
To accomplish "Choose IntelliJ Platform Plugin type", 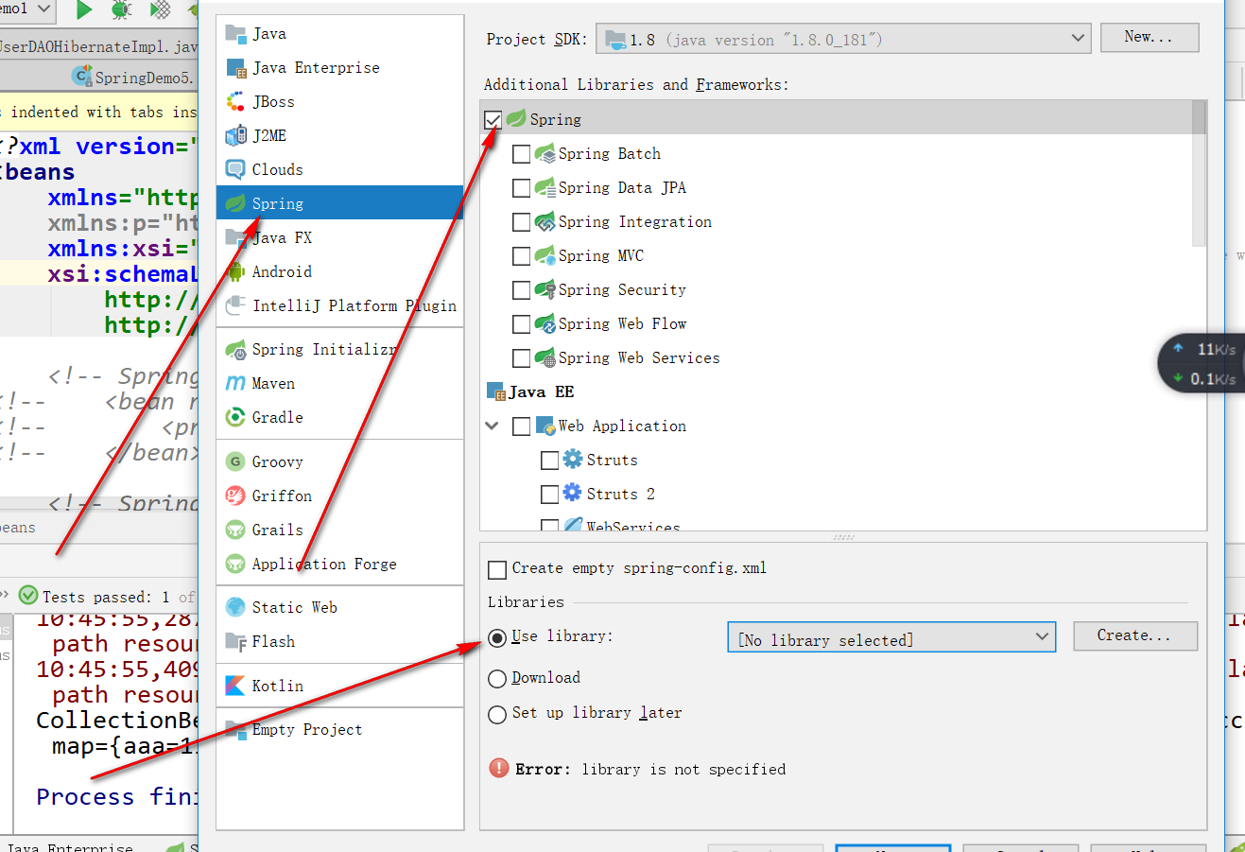I will click(340, 306).
